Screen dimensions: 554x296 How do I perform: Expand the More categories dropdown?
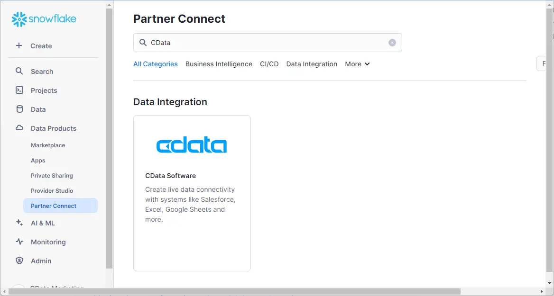357,64
